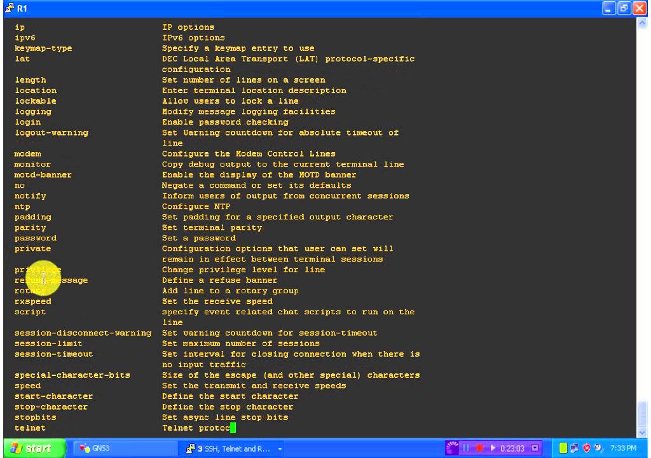Click the 'Set the receive speed' description
This screenshot has width=651, height=458.
click(217, 302)
